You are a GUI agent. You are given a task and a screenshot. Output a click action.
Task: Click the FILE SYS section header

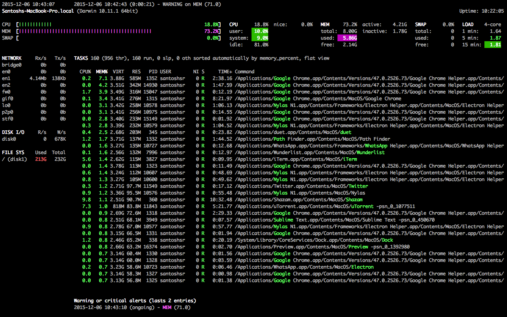click(13, 153)
